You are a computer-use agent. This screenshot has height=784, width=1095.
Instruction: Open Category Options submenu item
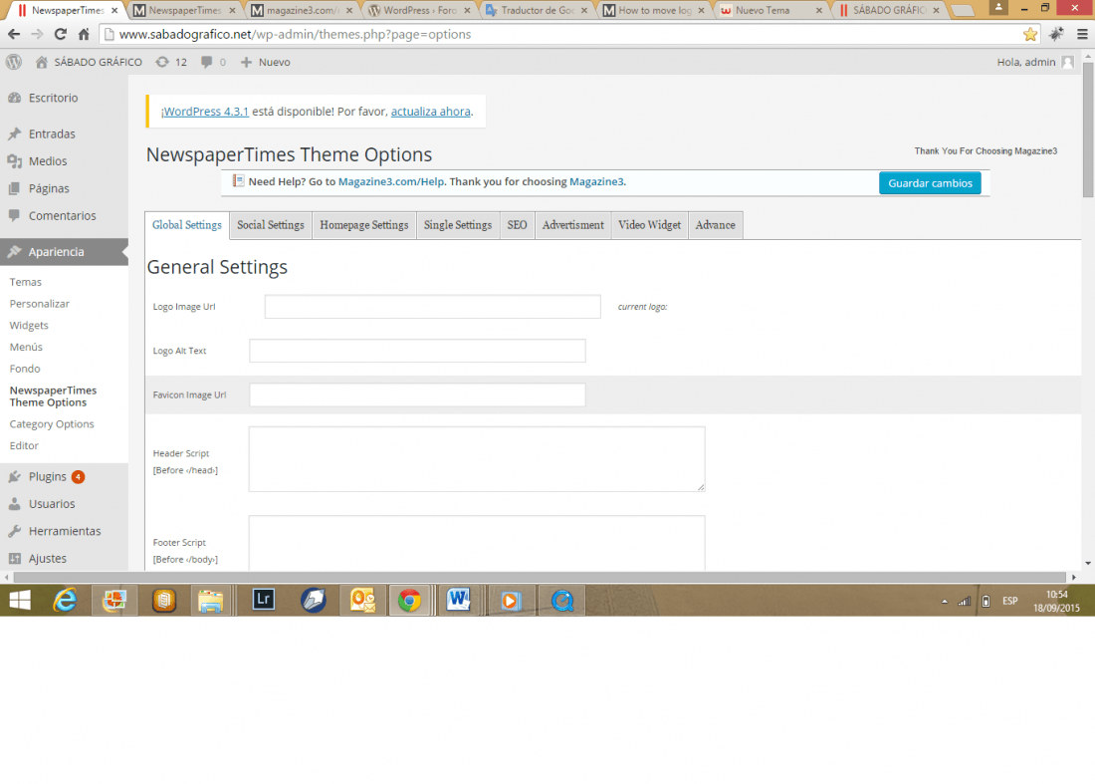tap(52, 423)
